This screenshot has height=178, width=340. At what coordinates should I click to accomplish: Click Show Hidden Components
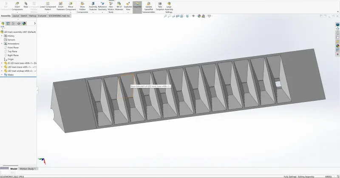(x=82, y=7)
